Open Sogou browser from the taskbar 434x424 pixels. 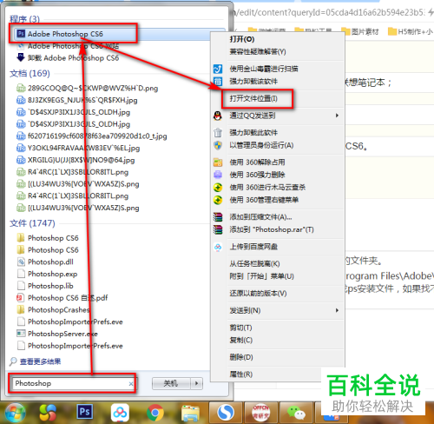(226, 412)
